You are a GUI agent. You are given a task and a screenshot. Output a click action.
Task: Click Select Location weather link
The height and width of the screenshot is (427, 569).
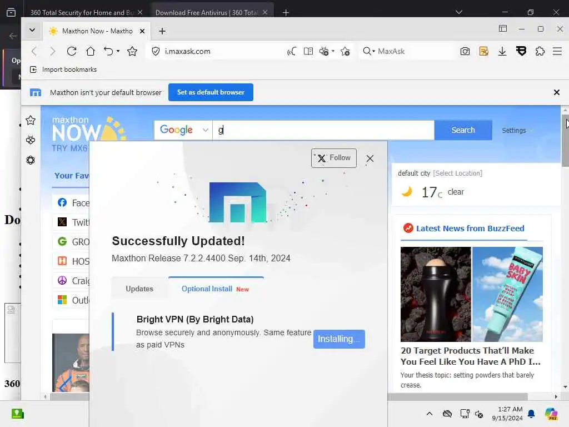tap(458, 173)
